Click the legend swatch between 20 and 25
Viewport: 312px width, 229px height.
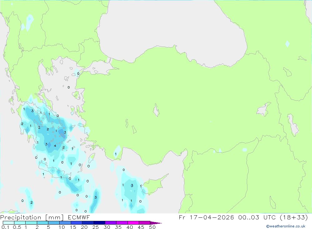[88, 223]
